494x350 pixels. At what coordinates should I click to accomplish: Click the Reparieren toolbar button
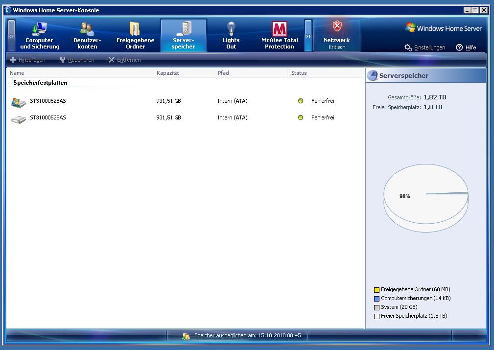[77, 60]
